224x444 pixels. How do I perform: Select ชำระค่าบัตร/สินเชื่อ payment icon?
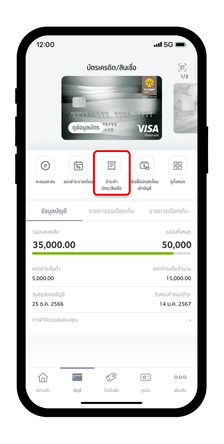[x=111, y=166]
